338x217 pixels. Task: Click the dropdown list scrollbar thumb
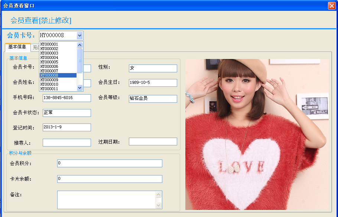(79, 60)
